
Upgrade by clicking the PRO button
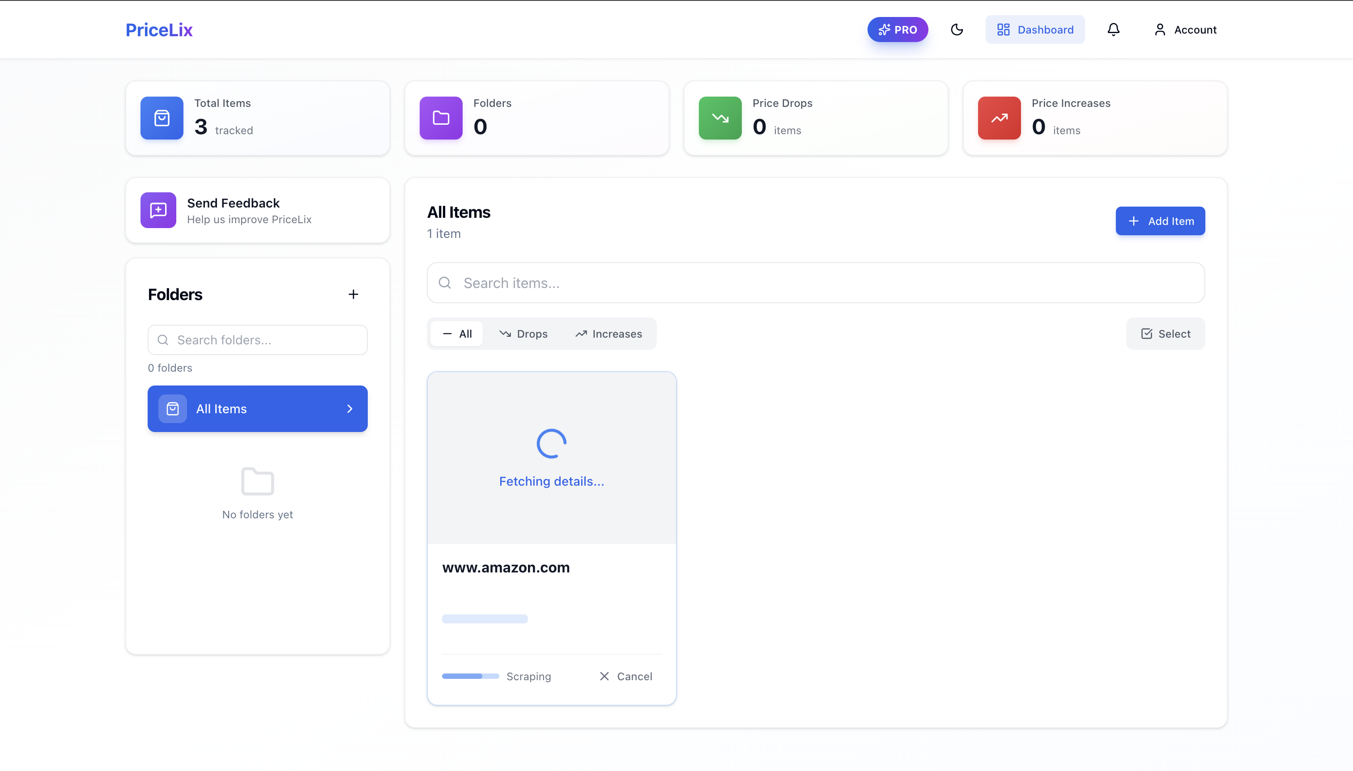tap(898, 30)
